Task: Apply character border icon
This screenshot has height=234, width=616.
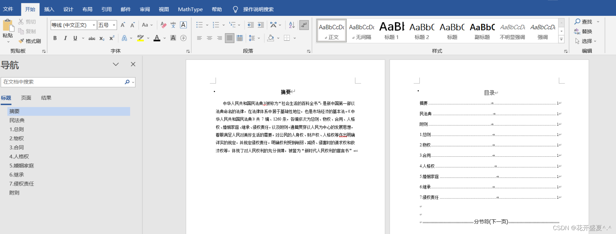Action: pos(183,25)
